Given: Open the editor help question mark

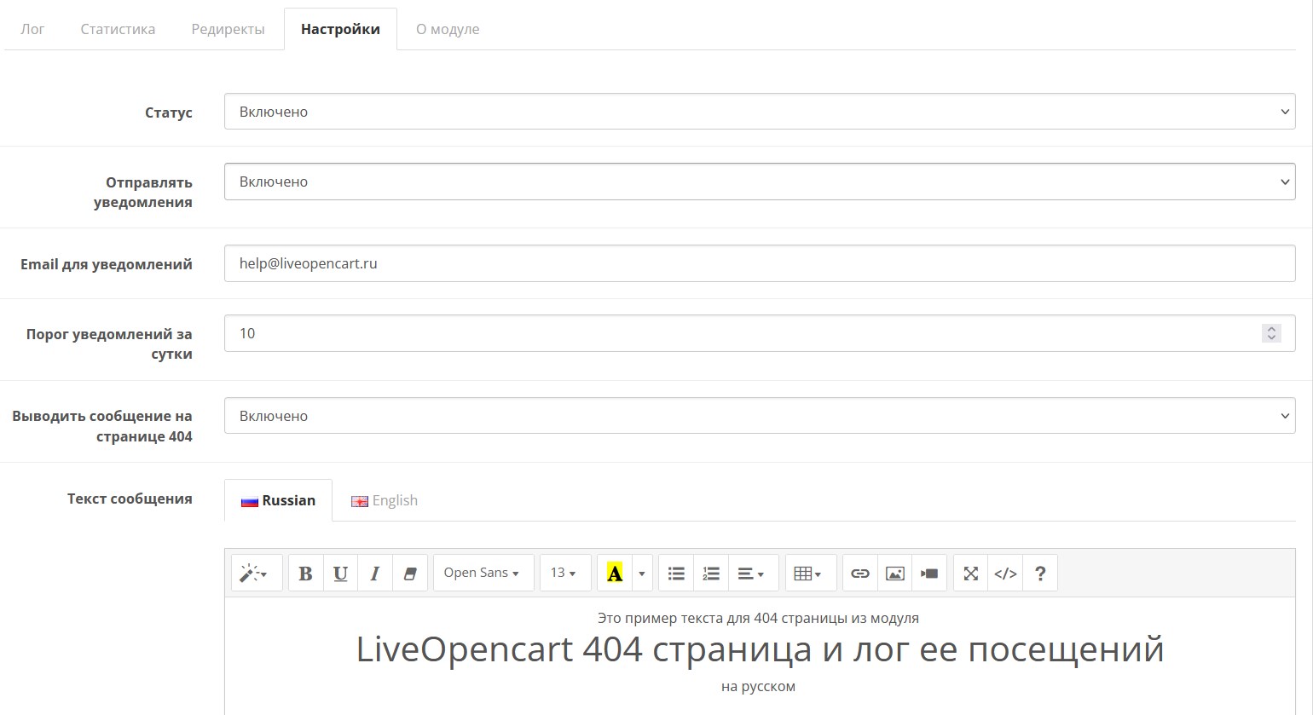Looking at the screenshot, I should click(1040, 574).
